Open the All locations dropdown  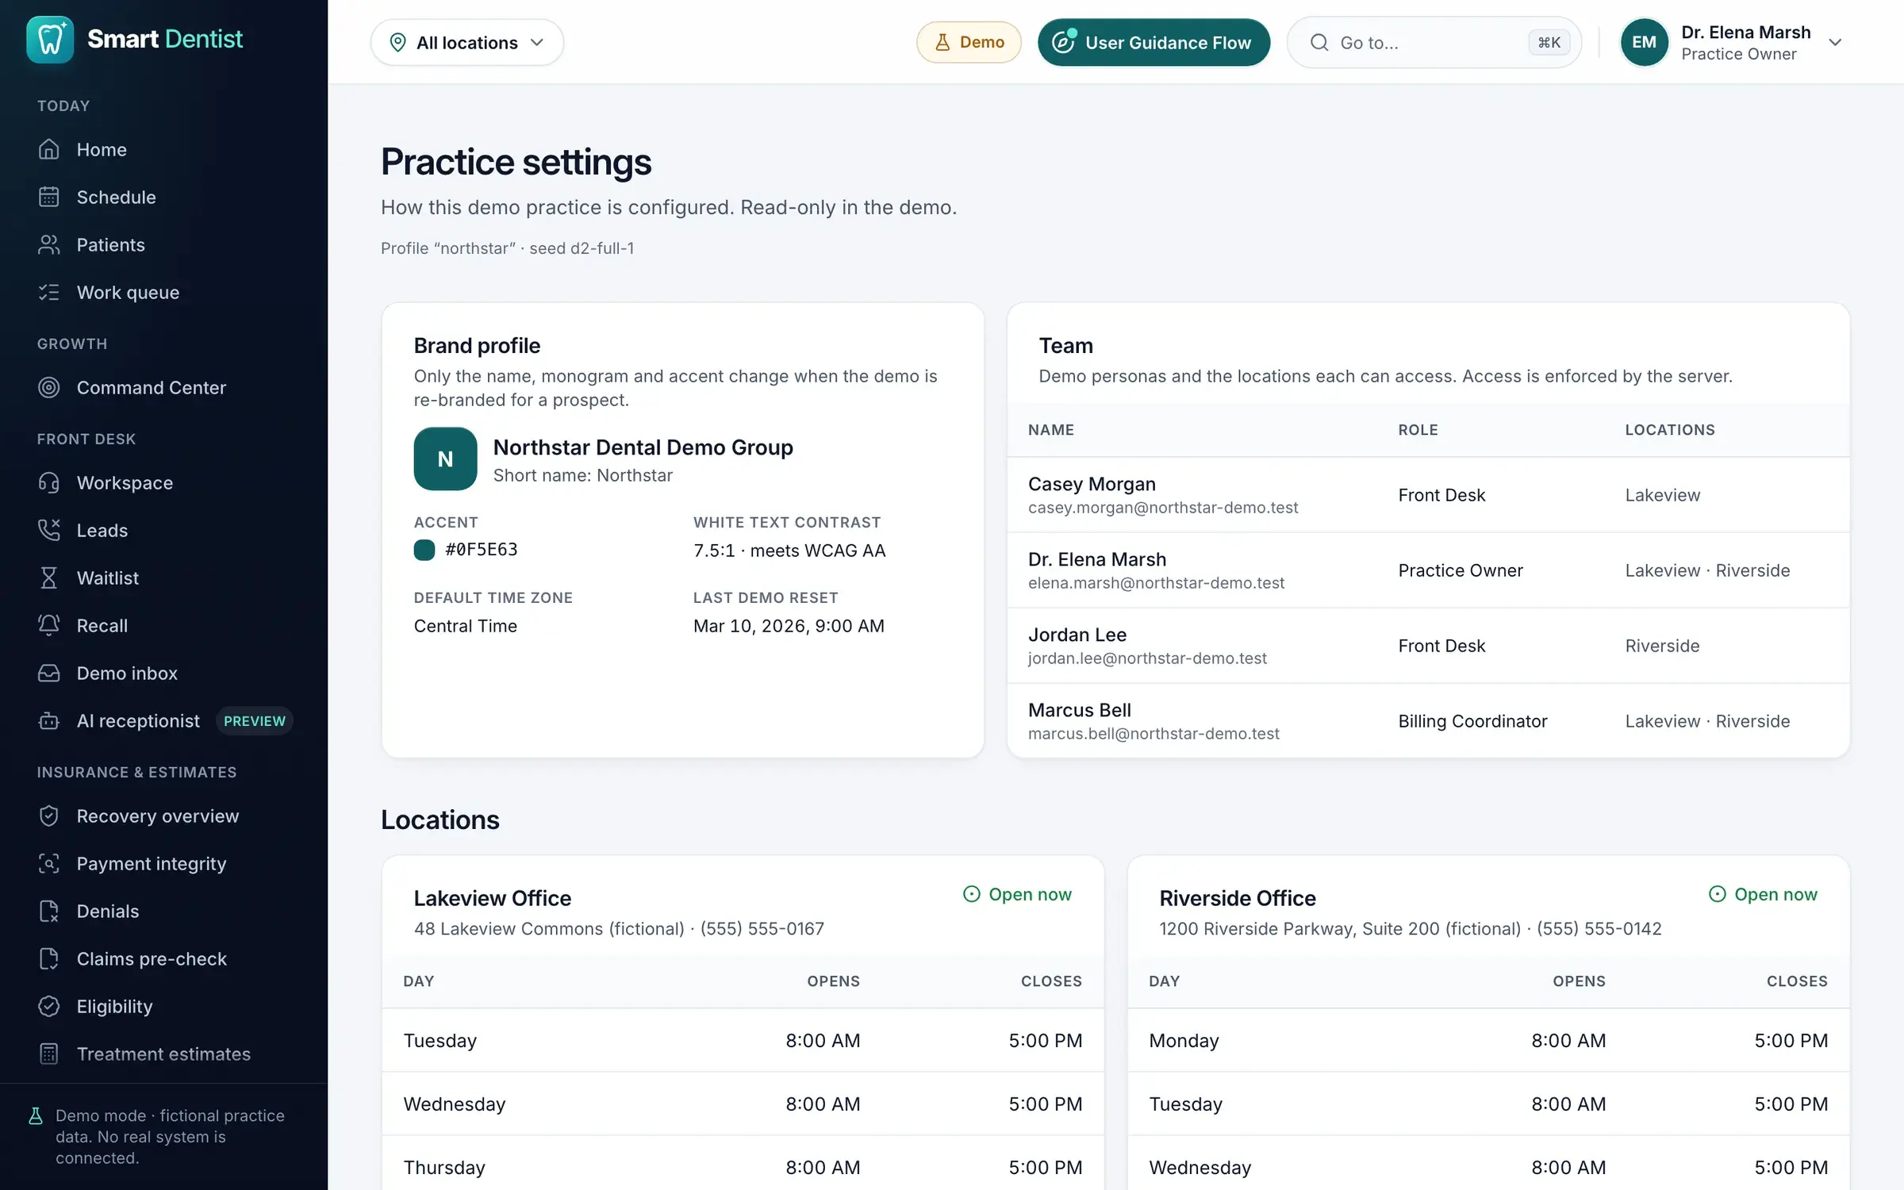[x=466, y=42]
